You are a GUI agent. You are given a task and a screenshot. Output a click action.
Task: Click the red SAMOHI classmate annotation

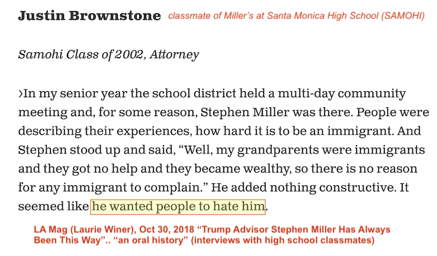(x=296, y=15)
